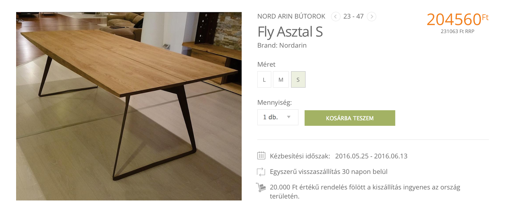
Task: Click the 204560 Ft price
Action: (457, 20)
